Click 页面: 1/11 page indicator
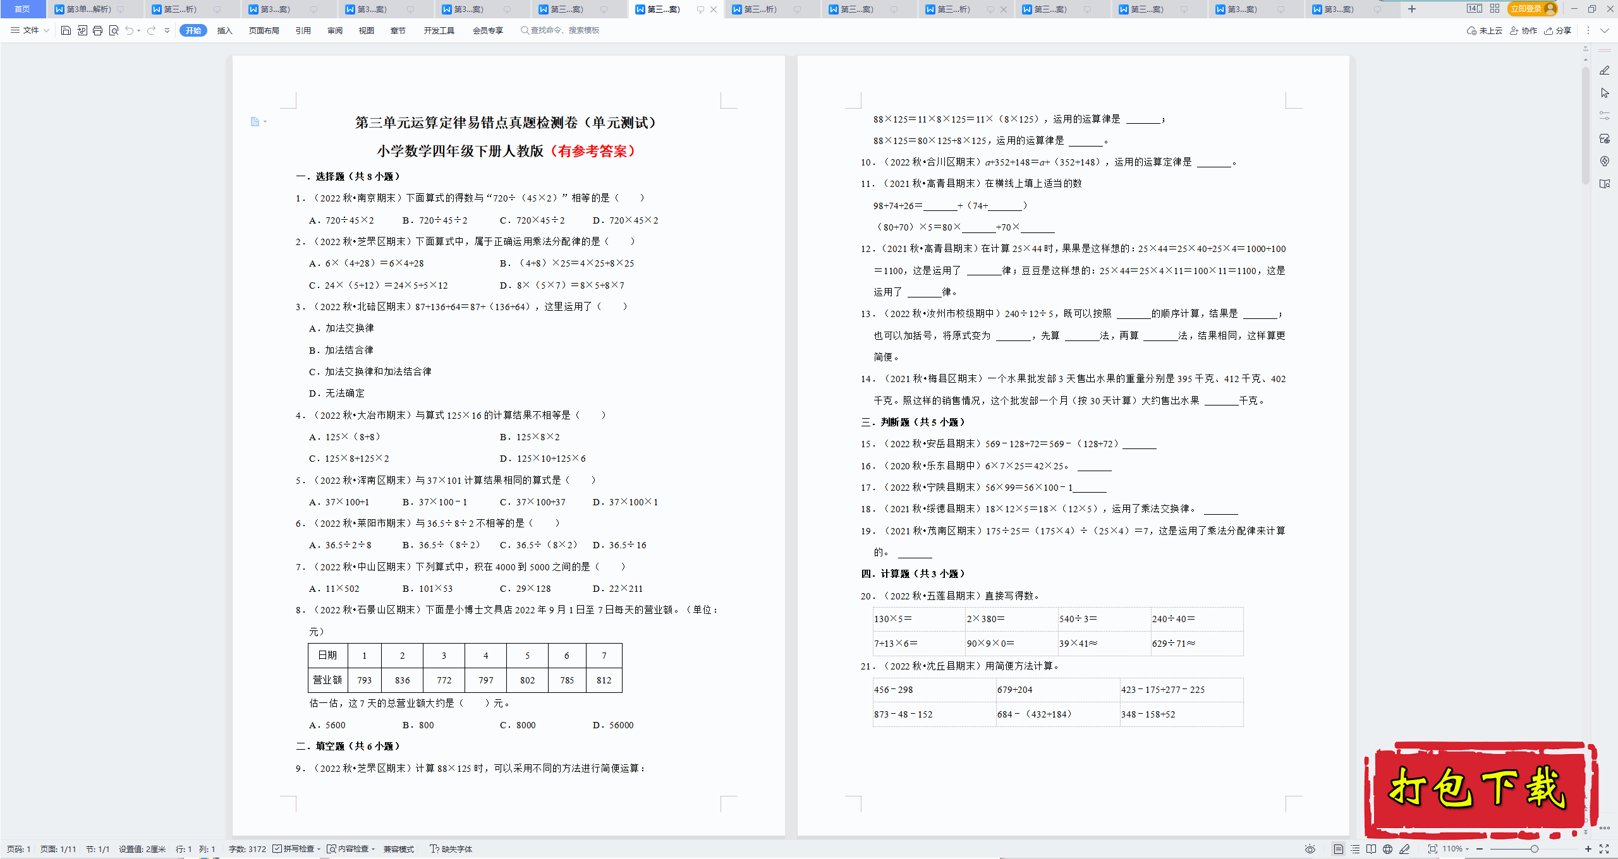The image size is (1618, 859). tap(58, 849)
